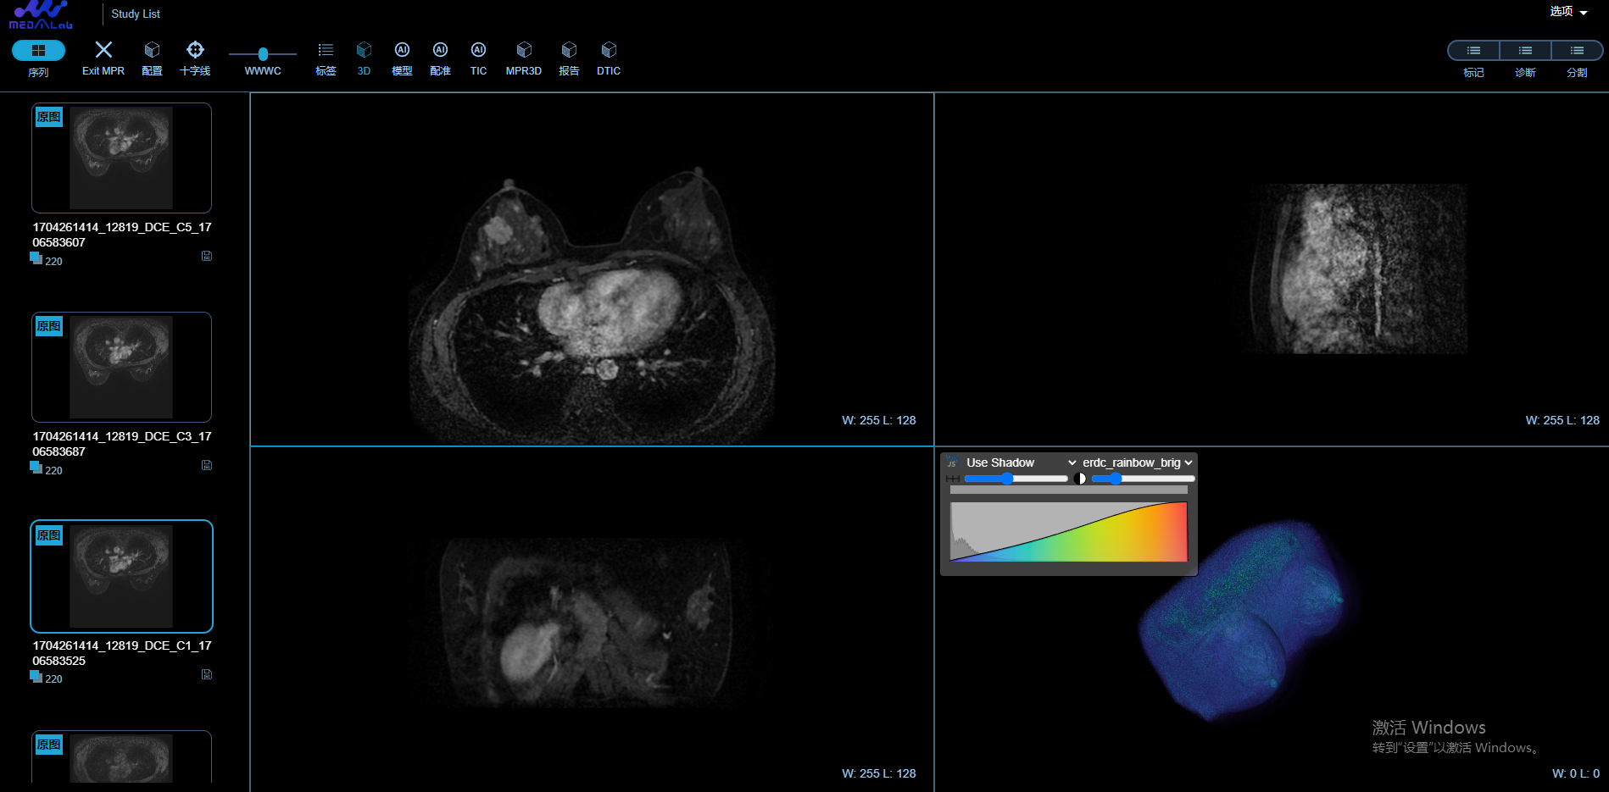Click the 220 image-count icon under DCE_C3
Image resolution: width=1609 pixels, height=792 pixels.
pyautogui.click(x=36, y=468)
